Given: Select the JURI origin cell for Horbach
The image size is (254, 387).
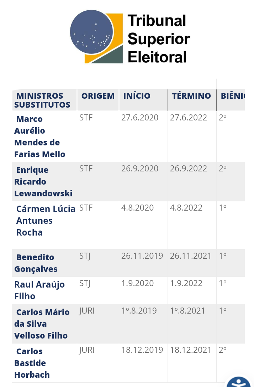Looking at the screenshot, I should 87,350.
